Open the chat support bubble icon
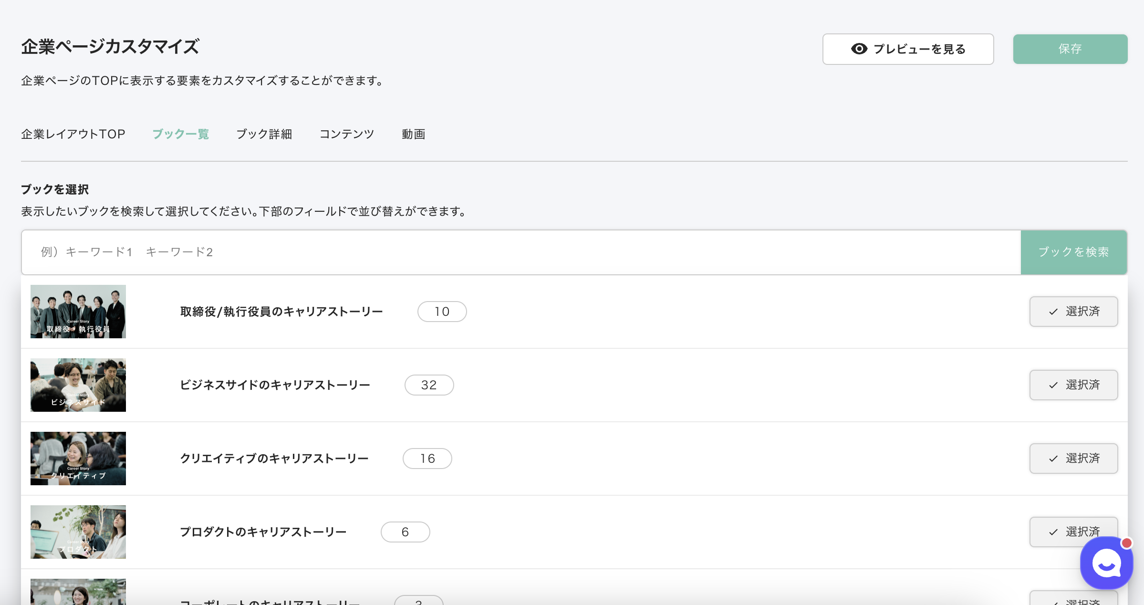Image resolution: width=1144 pixels, height=605 pixels. (1106, 564)
